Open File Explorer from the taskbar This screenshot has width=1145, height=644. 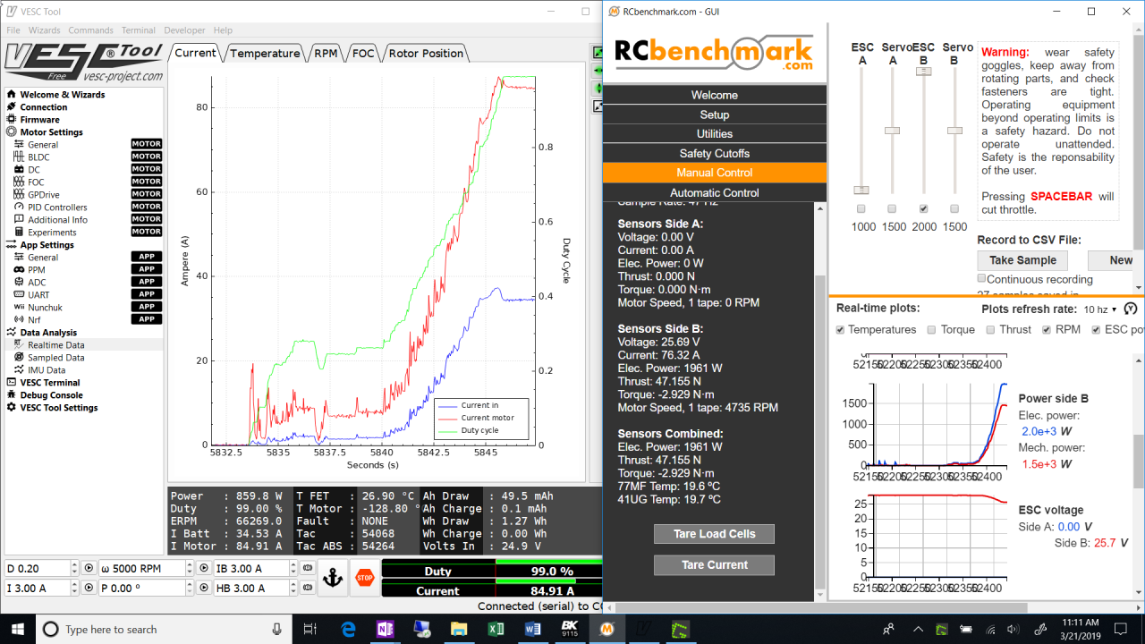459,629
